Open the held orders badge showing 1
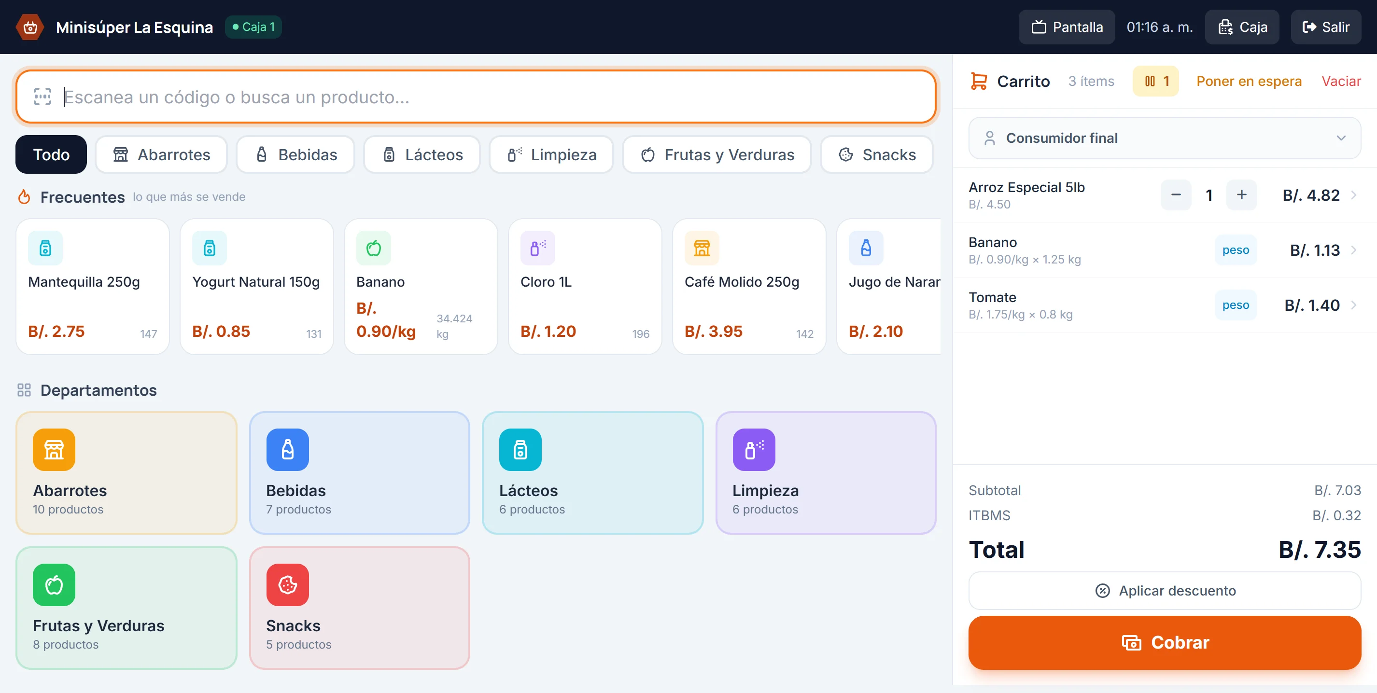This screenshot has height=693, width=1377. [1156, 81]
